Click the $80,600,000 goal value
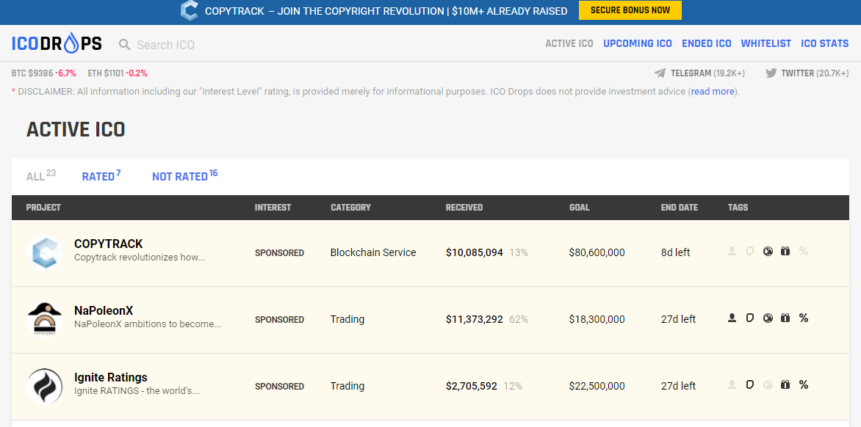 point(597,252)
